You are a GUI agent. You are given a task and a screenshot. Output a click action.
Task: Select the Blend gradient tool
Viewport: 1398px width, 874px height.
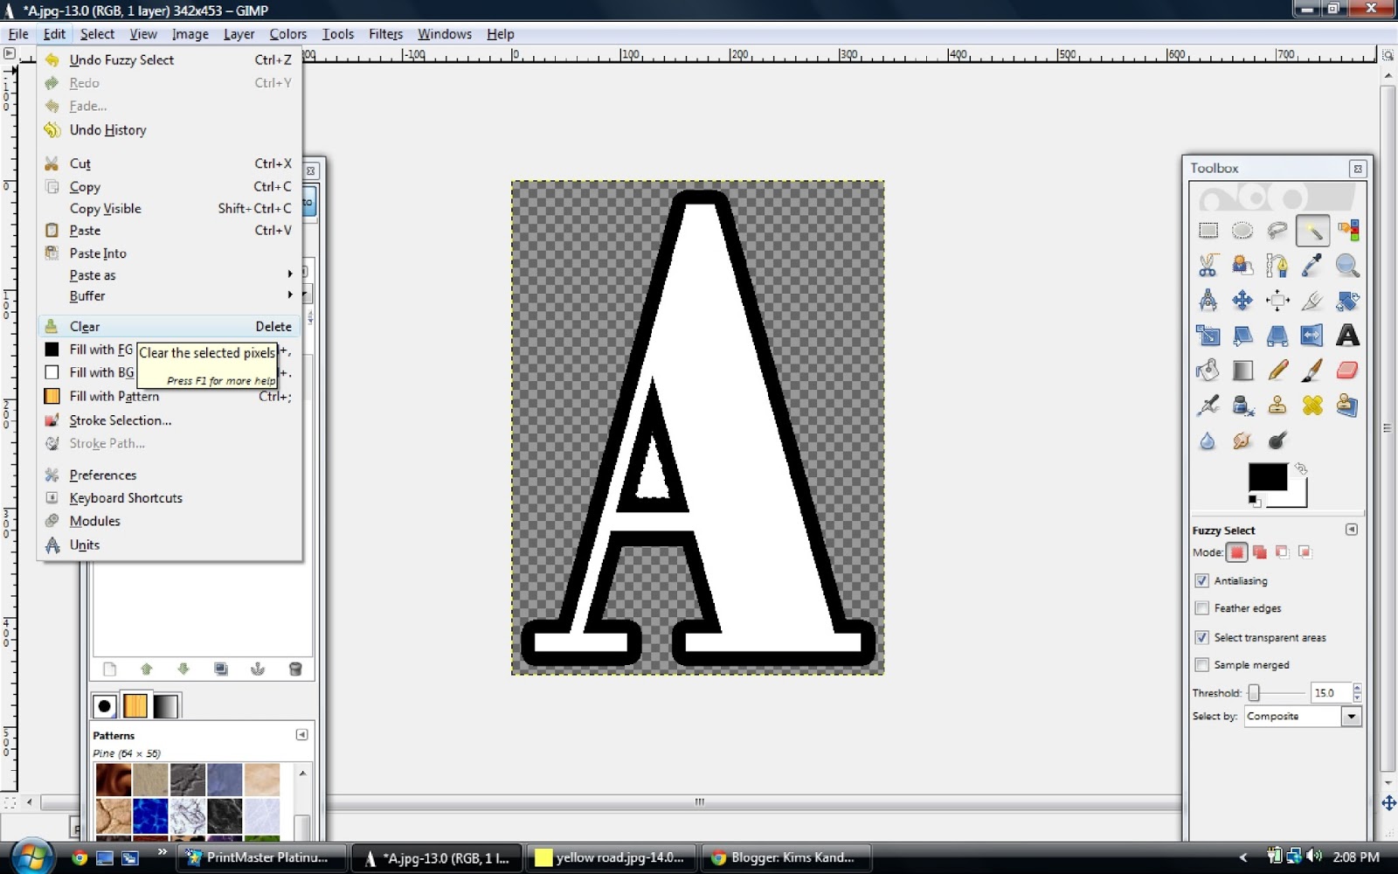[1242, 371]
